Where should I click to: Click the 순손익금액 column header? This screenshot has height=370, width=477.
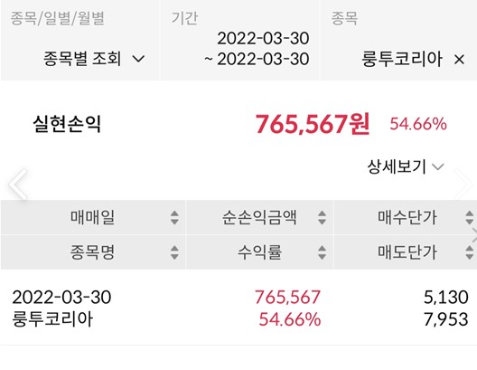259,217
